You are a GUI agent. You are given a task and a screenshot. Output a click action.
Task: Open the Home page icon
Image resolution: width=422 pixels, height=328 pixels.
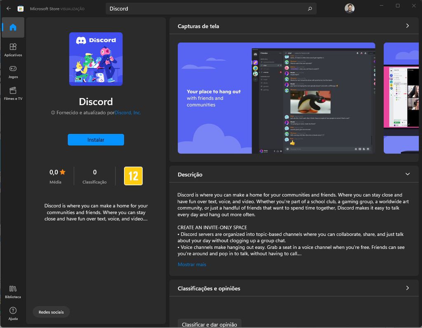13,27
